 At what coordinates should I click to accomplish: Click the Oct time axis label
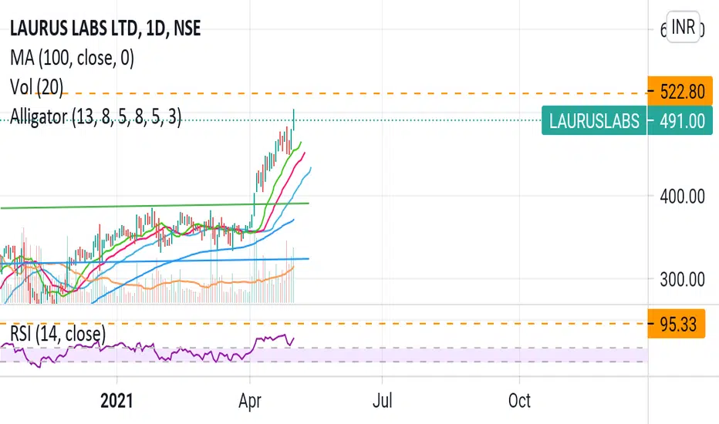tap(519, 401)
